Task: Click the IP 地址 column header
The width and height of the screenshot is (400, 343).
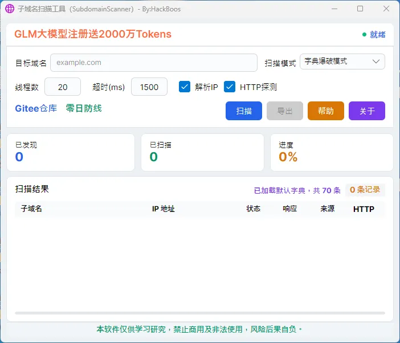Action: 164,209
